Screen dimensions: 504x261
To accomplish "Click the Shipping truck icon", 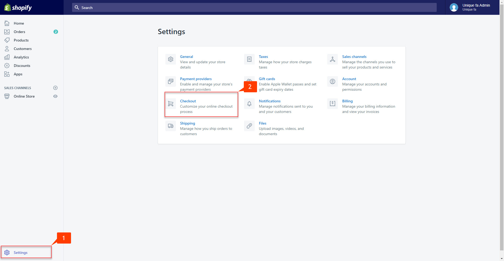I will [x=171, y=126].
